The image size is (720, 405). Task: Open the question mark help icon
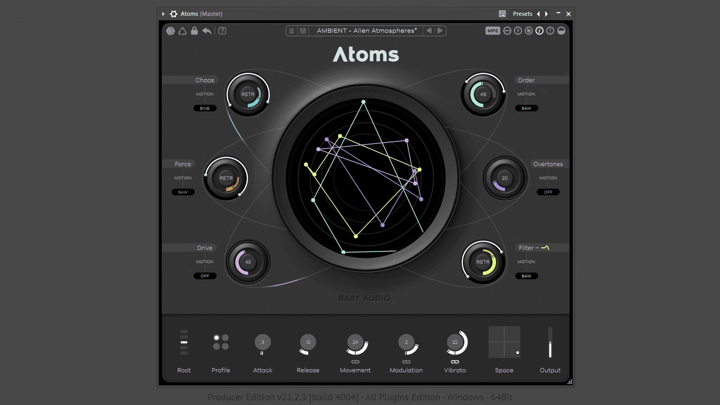222,31
